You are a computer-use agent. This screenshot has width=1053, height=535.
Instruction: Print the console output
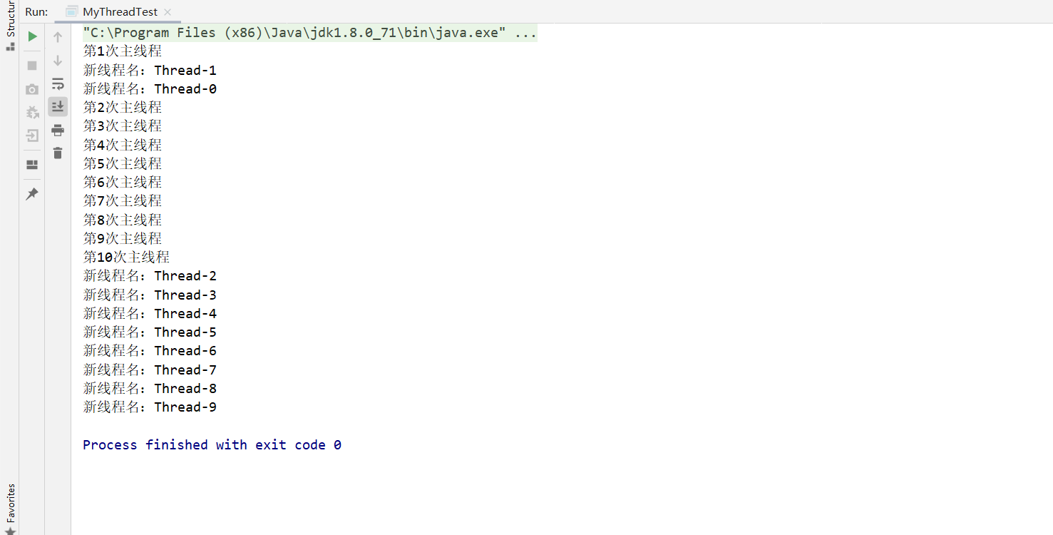tap(58, 130)
